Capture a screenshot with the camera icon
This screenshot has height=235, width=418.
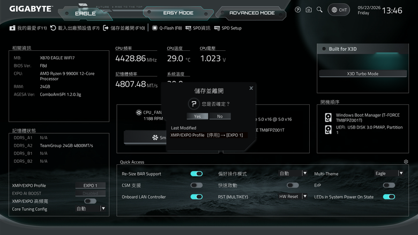[x=309, y=10]
